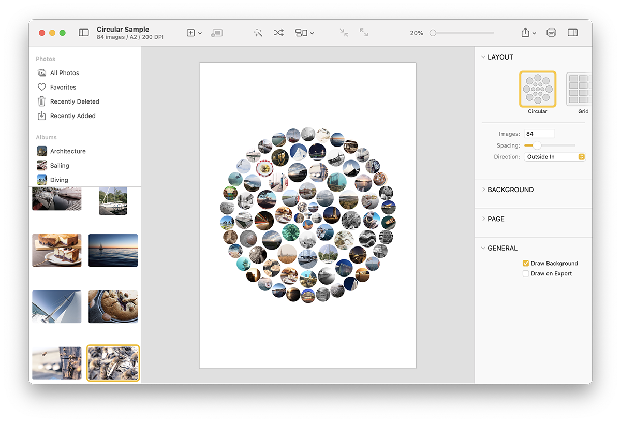Select the cheesecake photo thumbnail
This screenshot has width=621, height=422.
tap(57, 251)
